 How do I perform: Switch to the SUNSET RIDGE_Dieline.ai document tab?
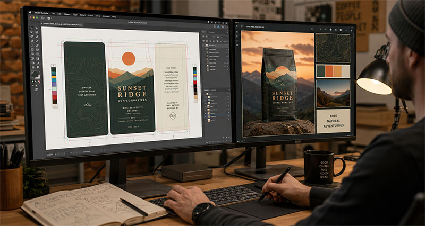(62, 24)
